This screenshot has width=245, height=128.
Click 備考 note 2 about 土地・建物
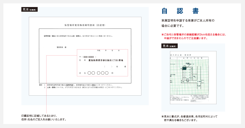tap(83, 87)
